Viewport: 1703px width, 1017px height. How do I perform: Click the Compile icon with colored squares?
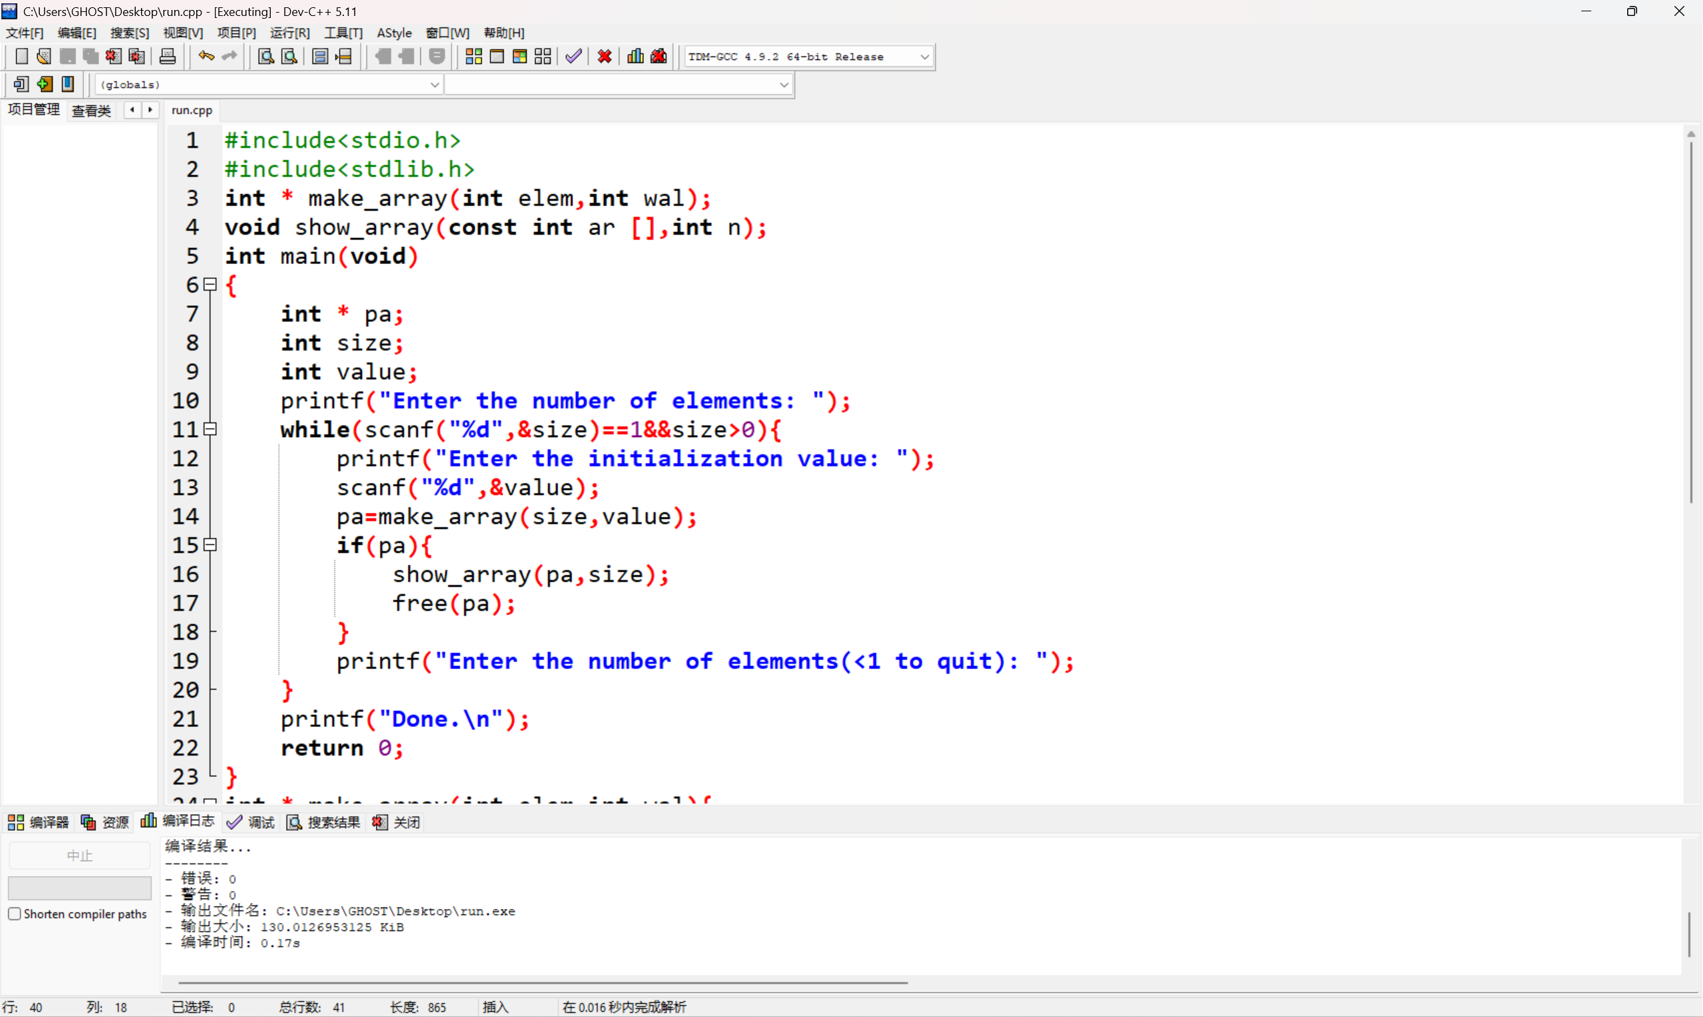coord(474,57)
